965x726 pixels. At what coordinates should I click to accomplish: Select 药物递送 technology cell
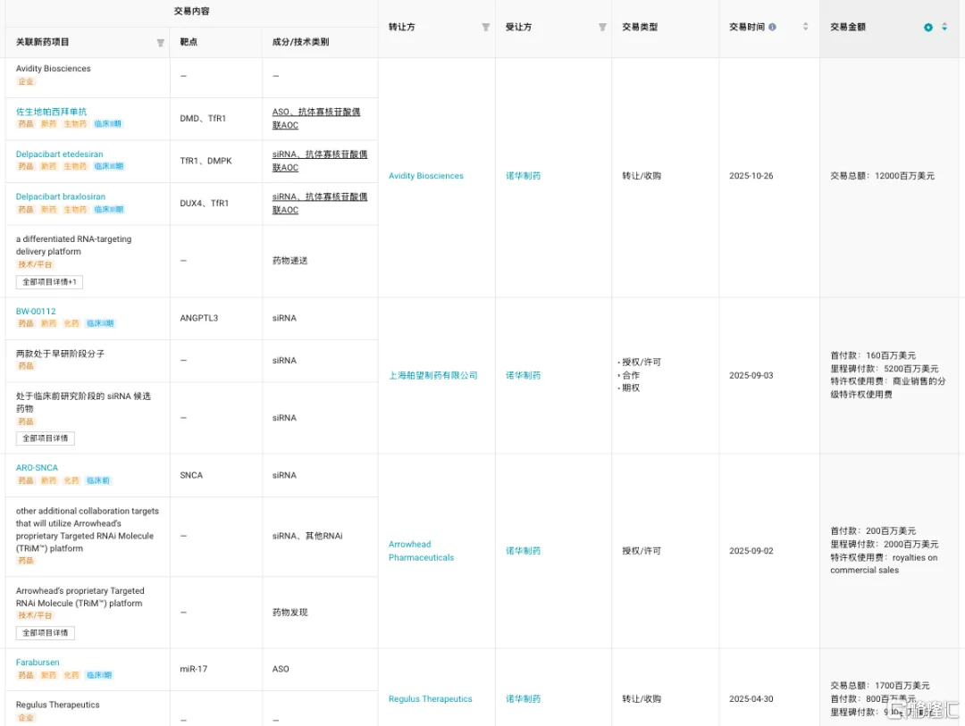[x=289, y=261]
